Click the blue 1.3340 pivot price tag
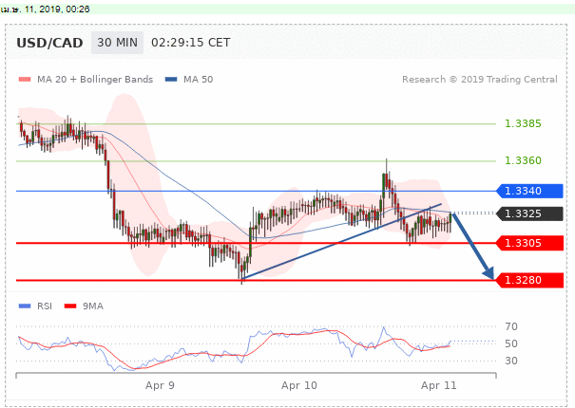 pos(529,191)
